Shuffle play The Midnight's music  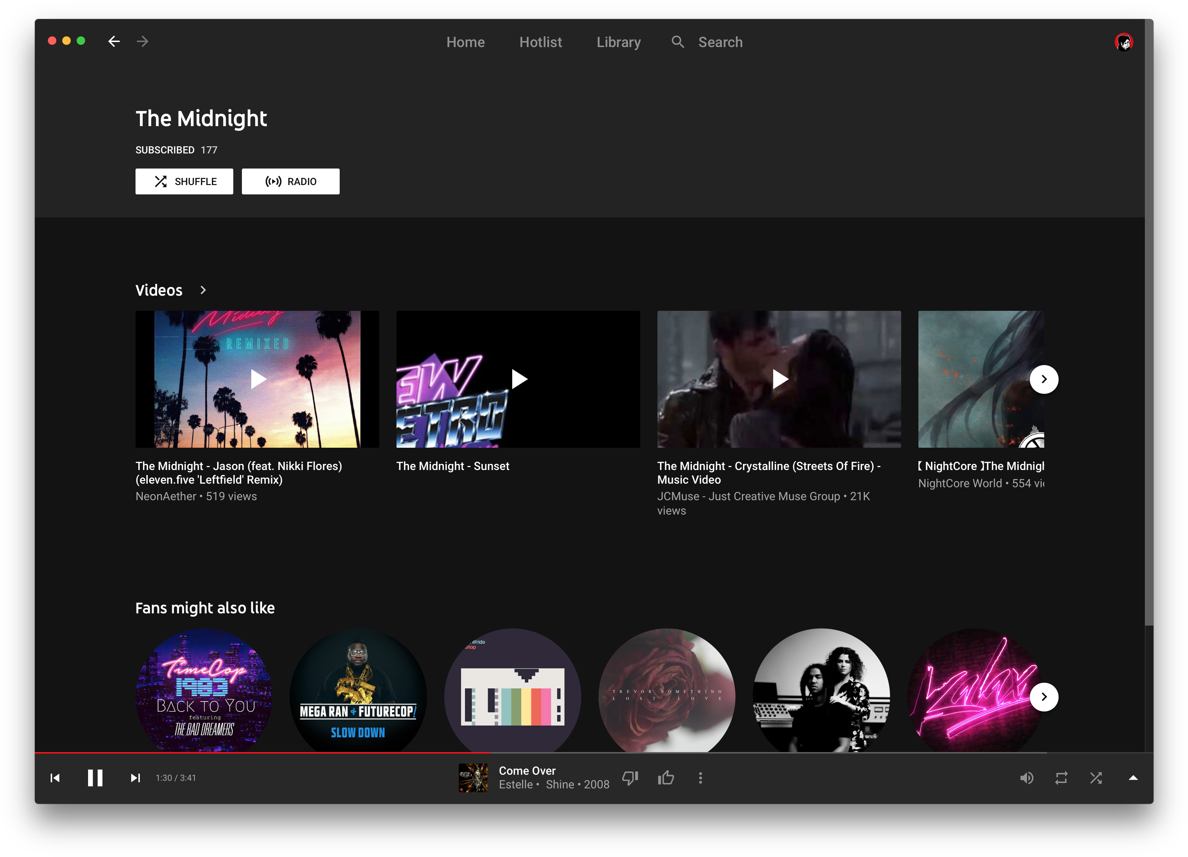[x=184, y=181]
